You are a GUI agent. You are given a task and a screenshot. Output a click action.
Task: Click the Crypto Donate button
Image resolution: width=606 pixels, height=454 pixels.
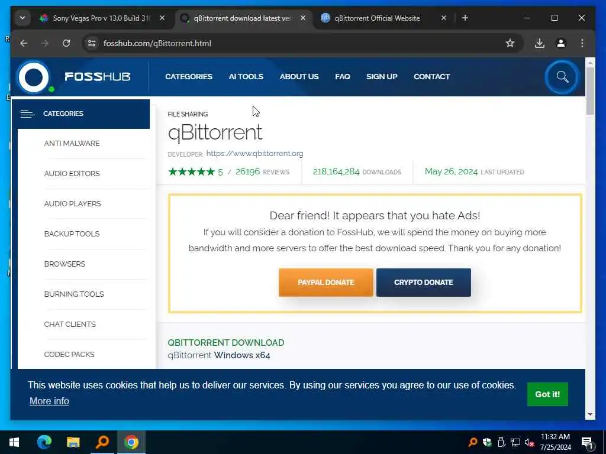coord(424,283)
